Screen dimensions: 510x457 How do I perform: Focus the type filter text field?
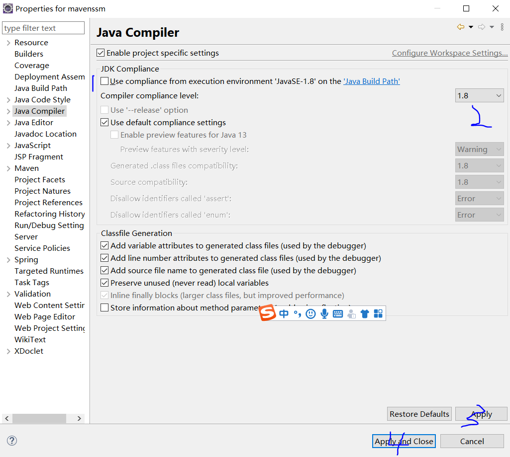43,28
